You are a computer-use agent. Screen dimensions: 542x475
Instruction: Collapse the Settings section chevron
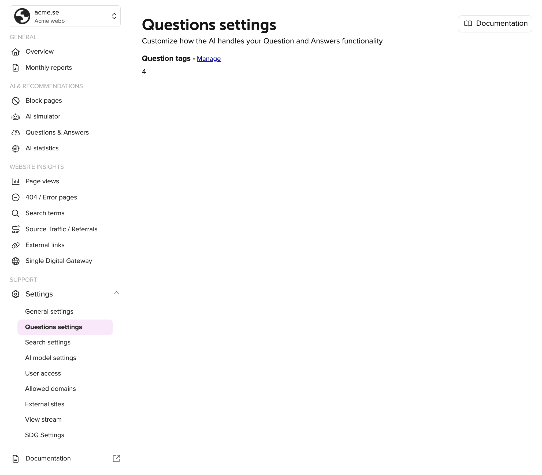[x=116, y=293]
